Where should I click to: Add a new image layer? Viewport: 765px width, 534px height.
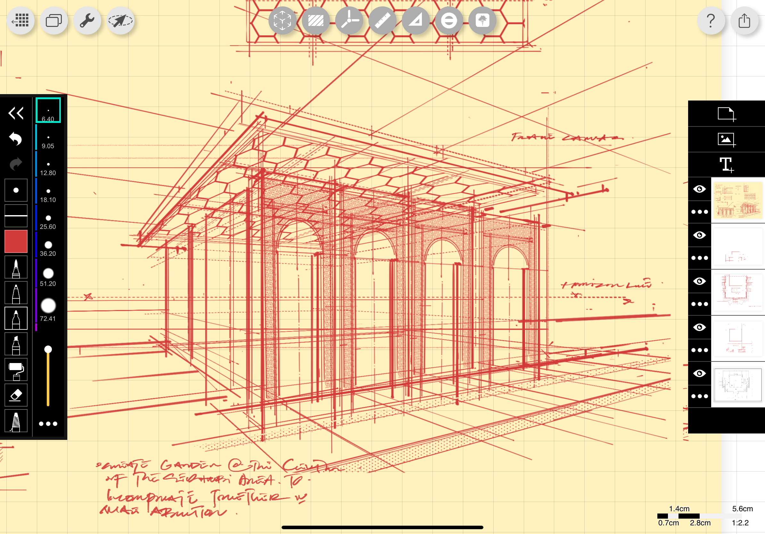(726, 140)
